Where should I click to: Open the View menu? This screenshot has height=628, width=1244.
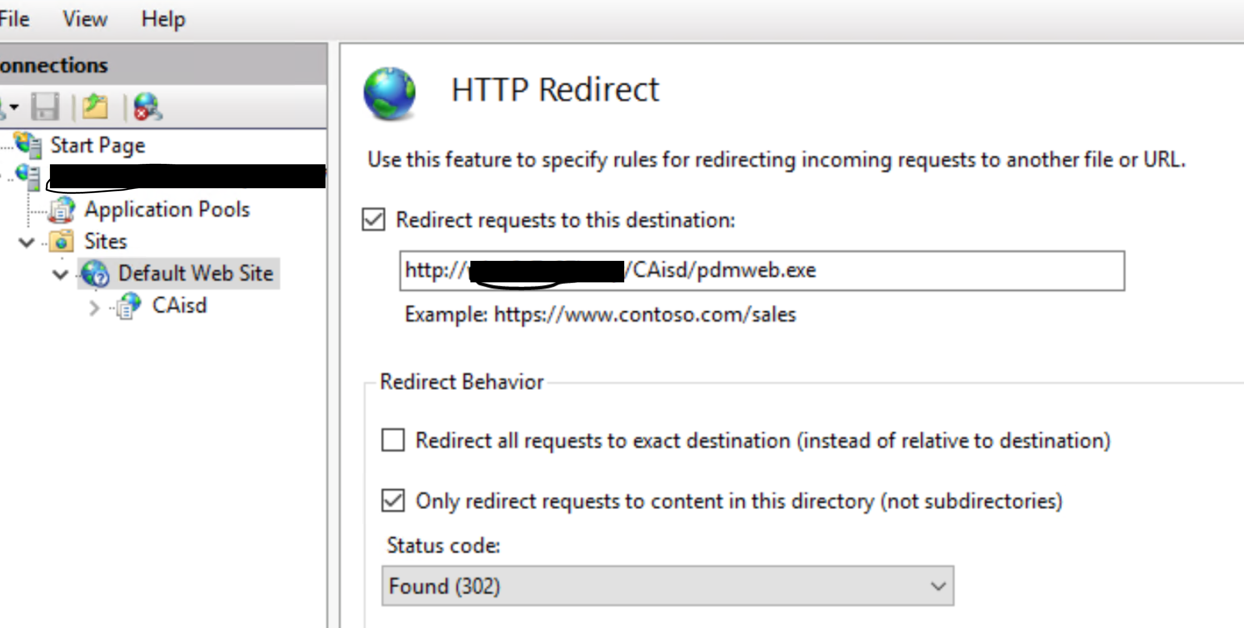click(x=85, y=19)
